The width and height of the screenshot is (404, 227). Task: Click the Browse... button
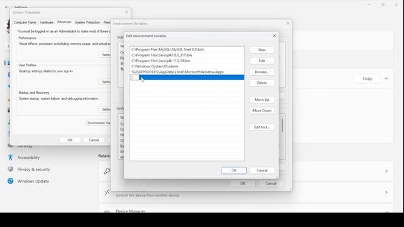[x=262, y=72]
